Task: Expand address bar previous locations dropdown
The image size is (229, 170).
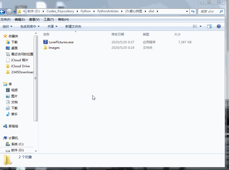Action: pyautogui.click(x=187, y=11)
